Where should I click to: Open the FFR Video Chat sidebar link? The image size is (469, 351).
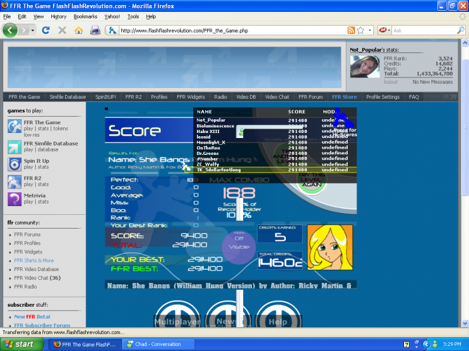point(37,278)
